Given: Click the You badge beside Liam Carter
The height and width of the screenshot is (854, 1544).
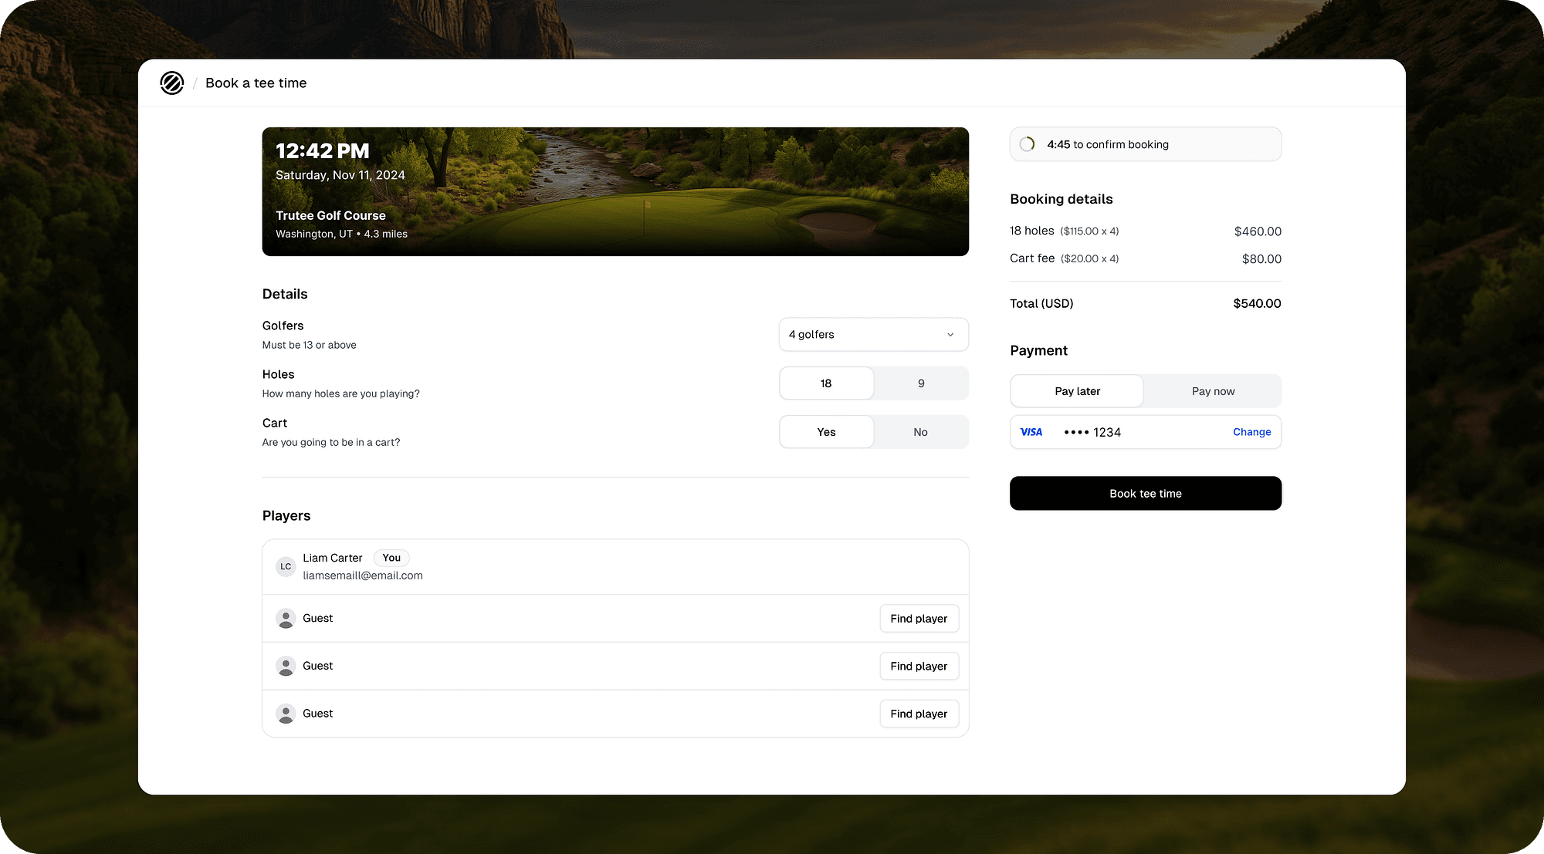Looking at the screenshot, I should point(391,558).
